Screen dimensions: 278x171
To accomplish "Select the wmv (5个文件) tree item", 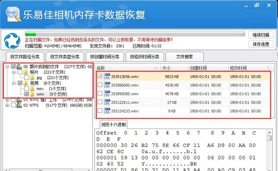I will [x=51, y=94].
